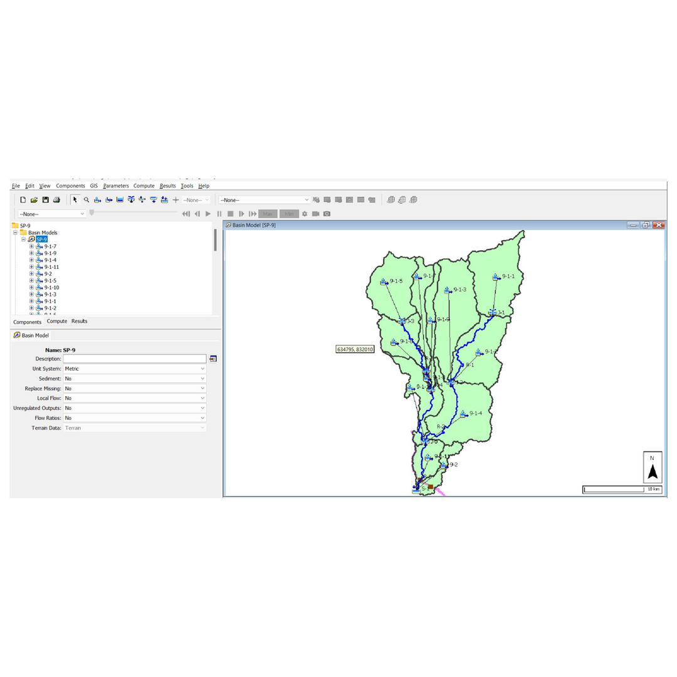Viewport: 677px width, 677px height.
Task: Click the results graph icon
Action: coord(349,200)
